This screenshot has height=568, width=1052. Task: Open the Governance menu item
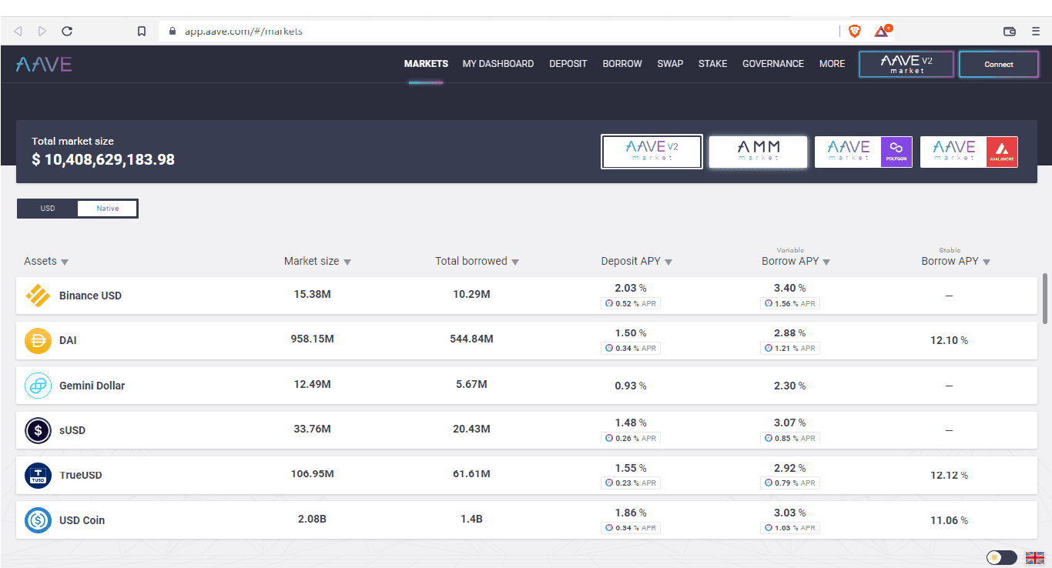click(x=772, y=64)
